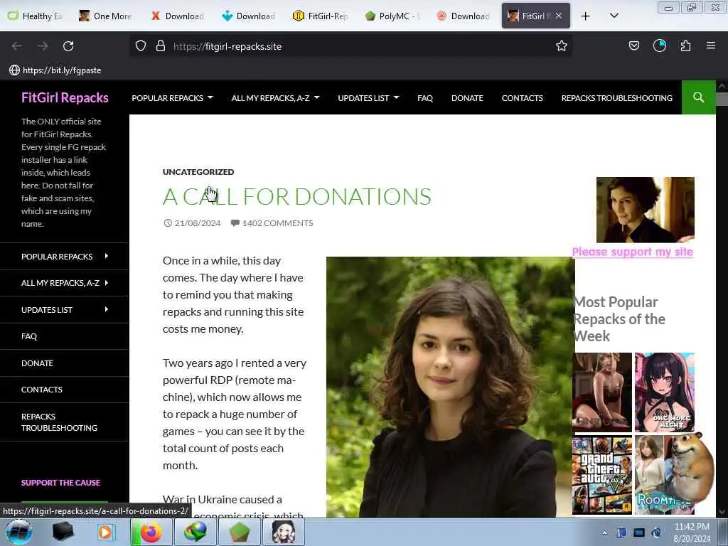Open Windows Start orb
The width and height of the screenshot is (728, 546).
[x=18, y=532]
